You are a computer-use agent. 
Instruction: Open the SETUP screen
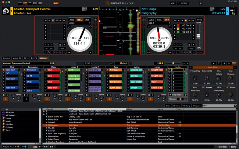point(184,3)
